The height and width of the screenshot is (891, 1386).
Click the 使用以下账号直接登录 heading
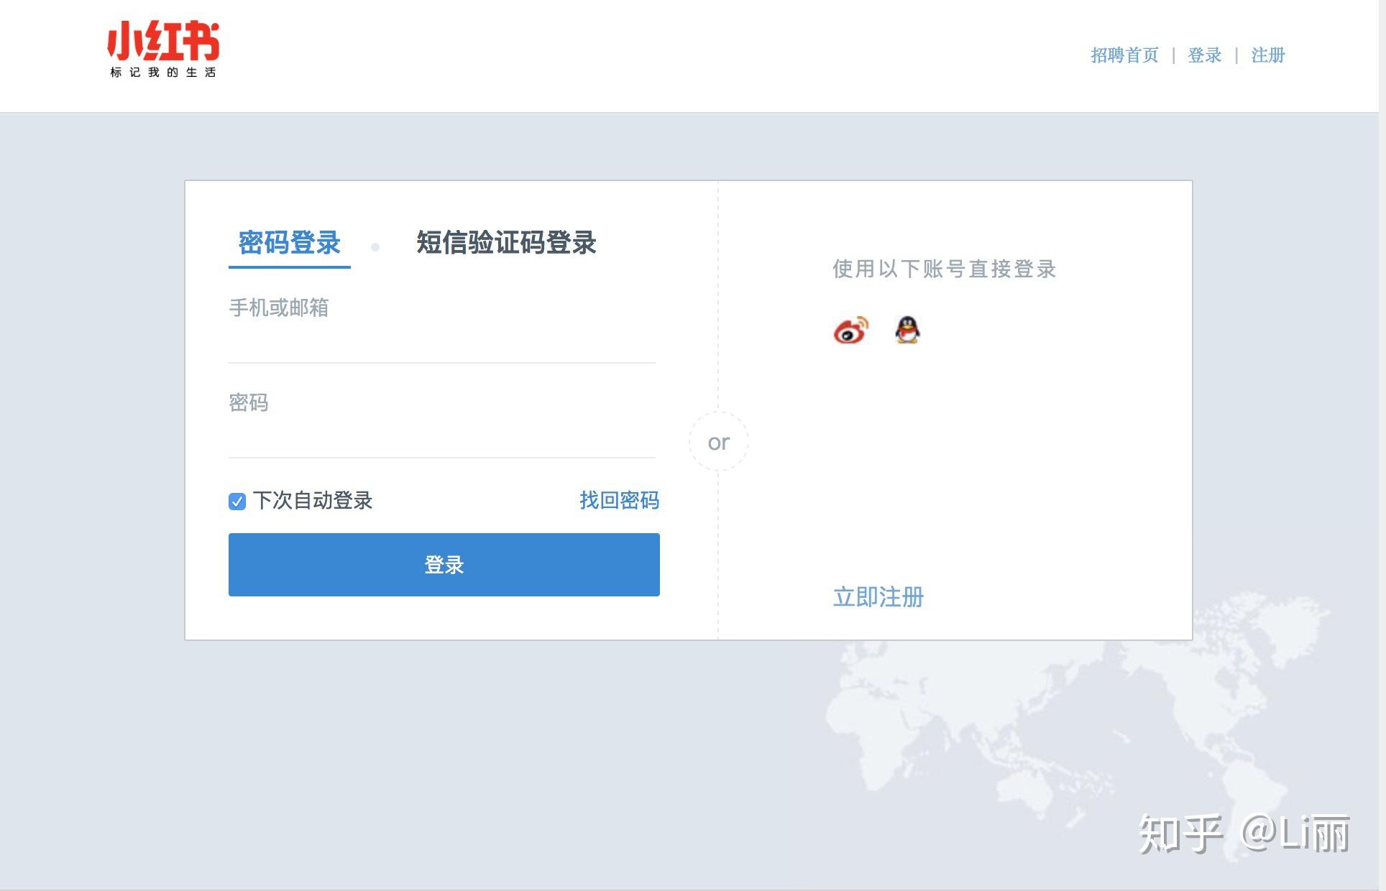pos(944,269)
